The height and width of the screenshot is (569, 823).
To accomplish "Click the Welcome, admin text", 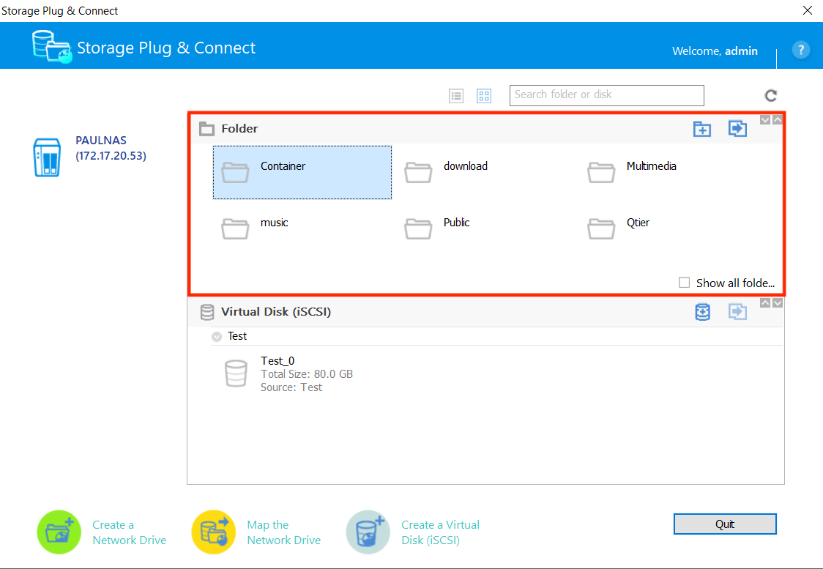I will [x=715, y=51].
